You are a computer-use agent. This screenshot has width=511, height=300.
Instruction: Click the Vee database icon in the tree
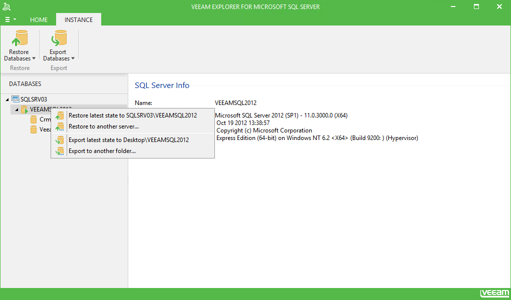(34, 129)
